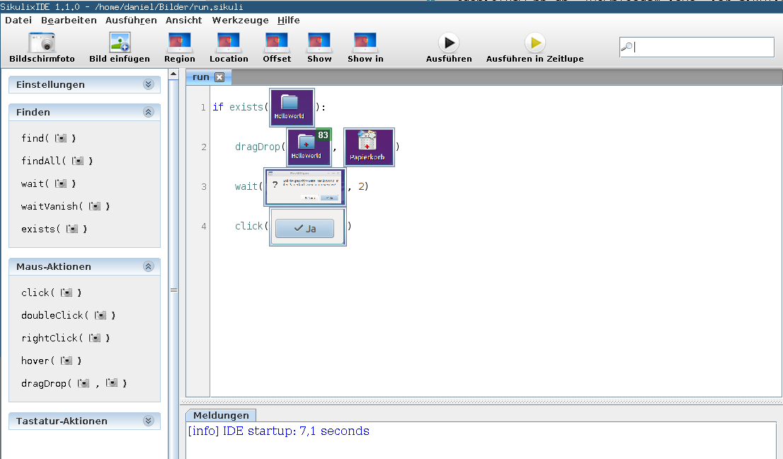The image size is (783, 459).
Task: Start Ausführen in Zeitlupe slow-motion run
Action: (x=535, y=43)
